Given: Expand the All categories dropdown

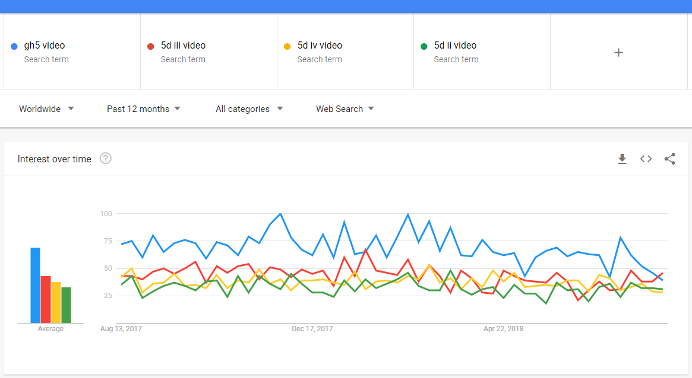Looking at the screenshot, I should coord(249,108).
